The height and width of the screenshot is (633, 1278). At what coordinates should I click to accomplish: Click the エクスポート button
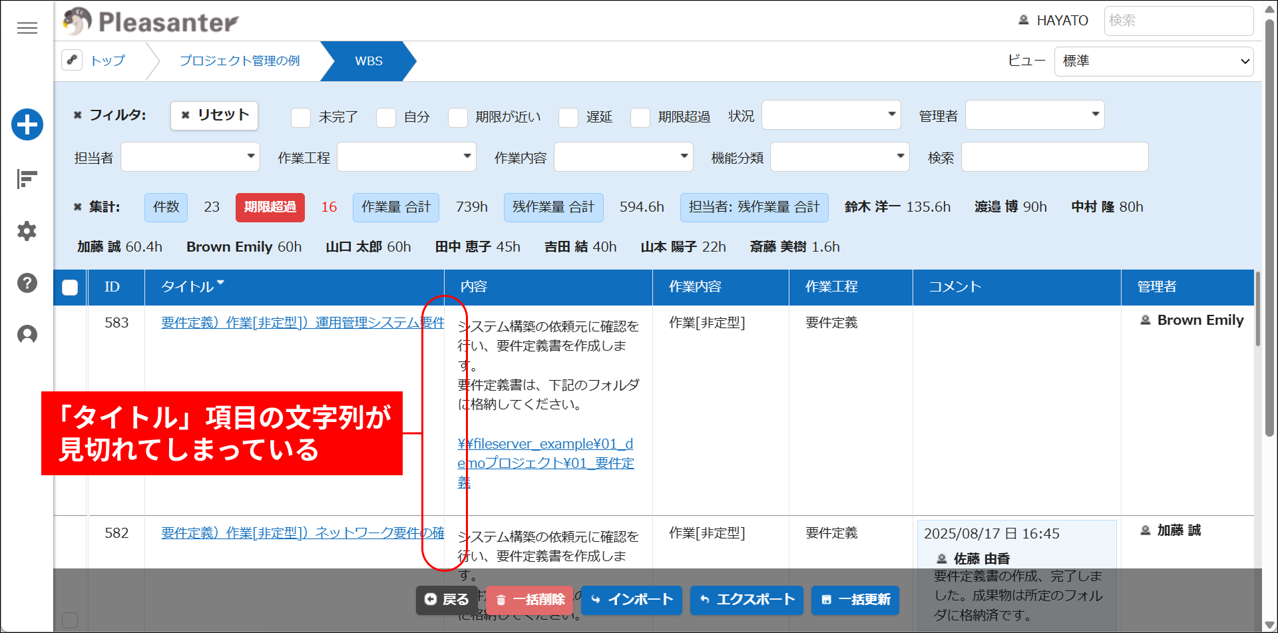click(747, 600)
